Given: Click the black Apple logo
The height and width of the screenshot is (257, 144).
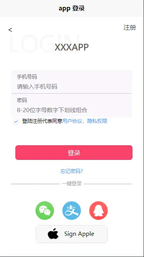Looking at the screenshot, I should click(x=53, y=233).
